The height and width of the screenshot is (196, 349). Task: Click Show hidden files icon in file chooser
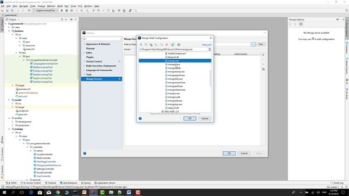pos(178,45)
